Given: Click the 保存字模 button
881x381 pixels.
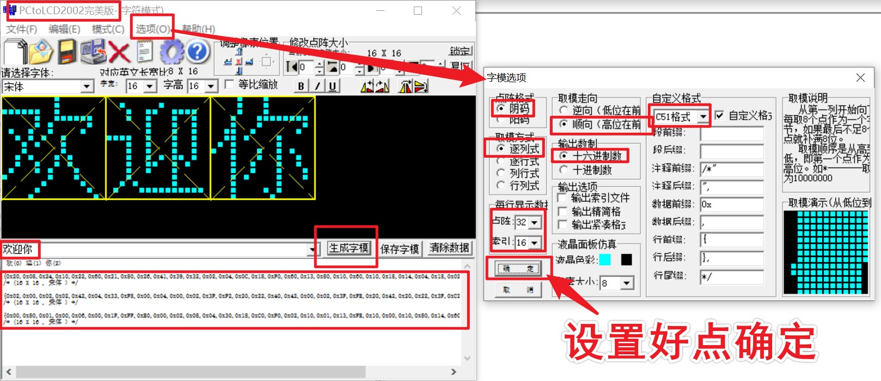Looking at the screenshot, I should [x=400, y=249].
